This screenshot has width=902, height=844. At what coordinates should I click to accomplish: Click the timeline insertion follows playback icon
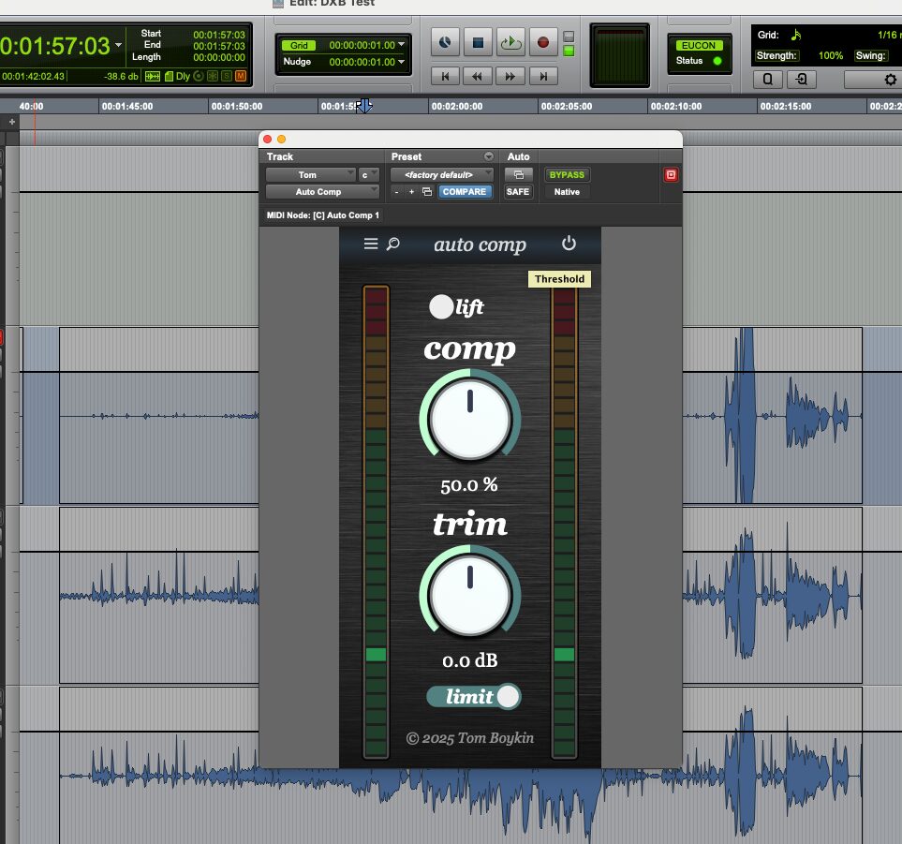(153, 76)
